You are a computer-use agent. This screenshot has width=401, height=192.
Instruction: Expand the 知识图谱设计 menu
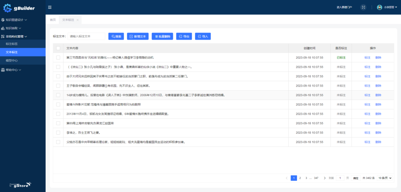(26, 20)
